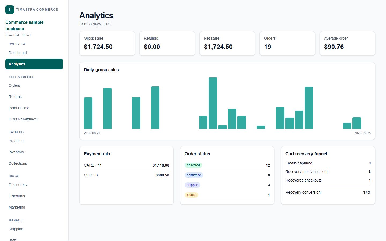386x241 pixels.
Task: Click the CARD · 11 payment row label
Action: tap(93, 165)
